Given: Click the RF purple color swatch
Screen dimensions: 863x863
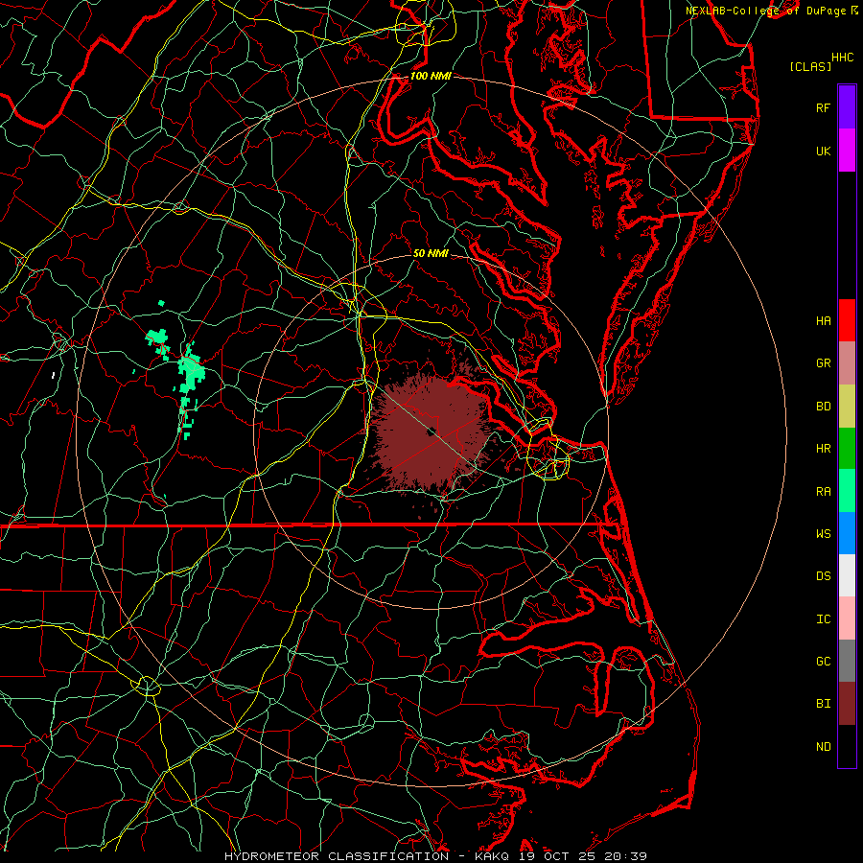Looking at the screenshot, I should [x=847, y=107].
